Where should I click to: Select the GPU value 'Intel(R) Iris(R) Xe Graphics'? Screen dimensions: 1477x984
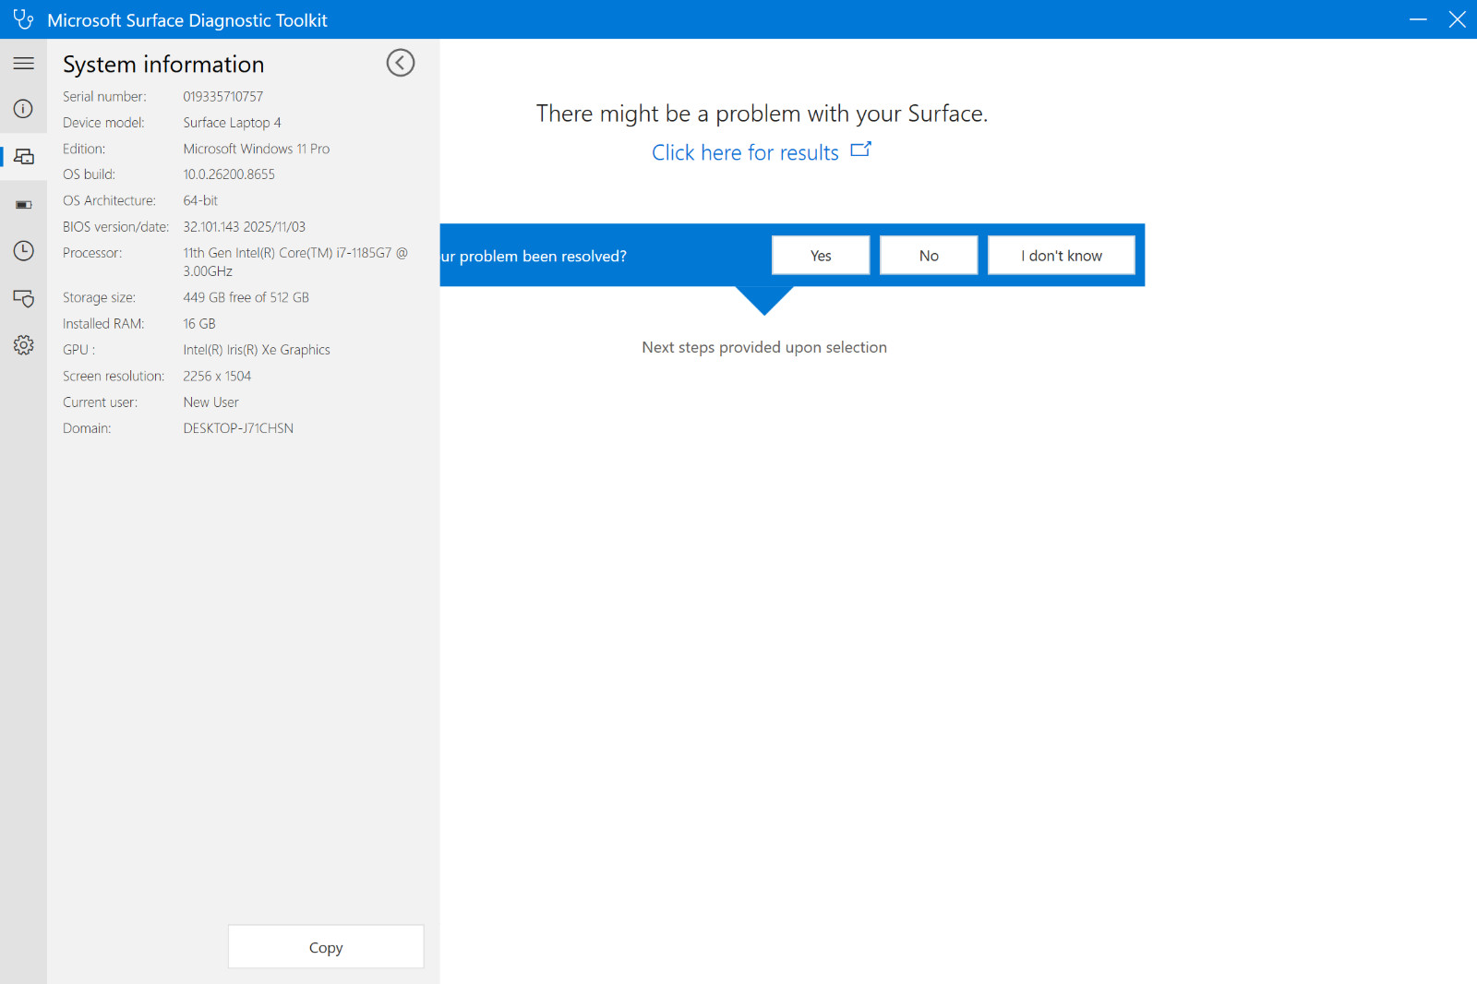point(257,350)
